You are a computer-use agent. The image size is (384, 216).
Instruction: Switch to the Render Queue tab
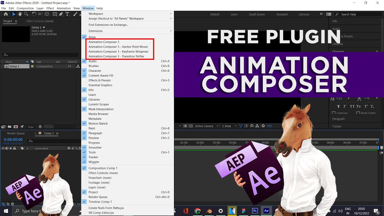coord(16,133)
